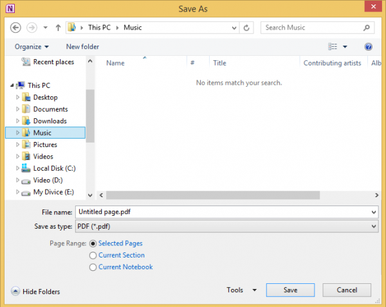This screenshot has height=307, width=386.
Task: Click the Title column header
Action: click(x=219, y=63)
